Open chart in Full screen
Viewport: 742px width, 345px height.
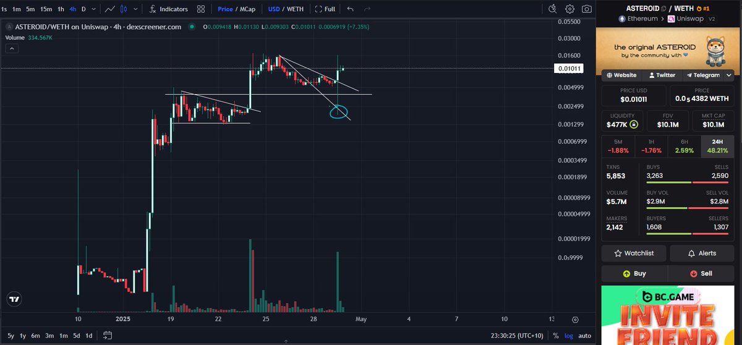(325, 9)
